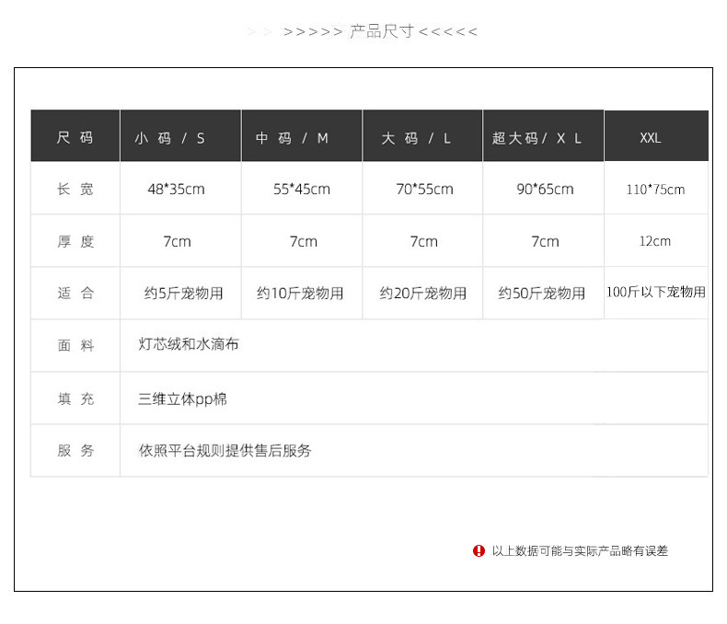Click the 100斤以下宠物用 cell
The height and width of the screenshot is (624, 727).
(x=656, y=292)
